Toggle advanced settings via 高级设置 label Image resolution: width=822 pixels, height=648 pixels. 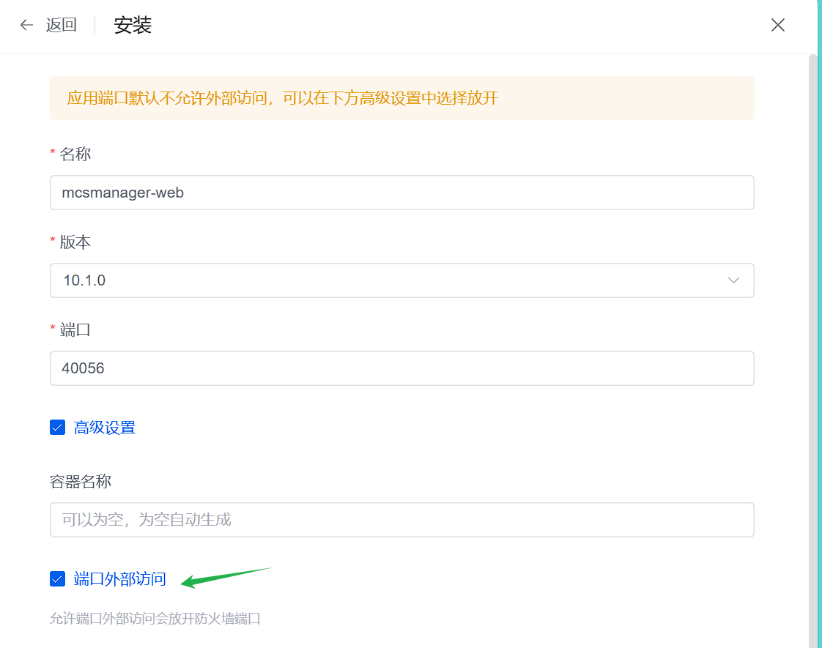point(105,428)
